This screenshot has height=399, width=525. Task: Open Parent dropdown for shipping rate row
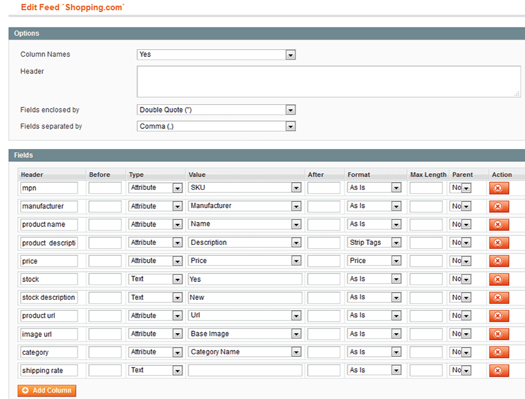click(460, 370)
